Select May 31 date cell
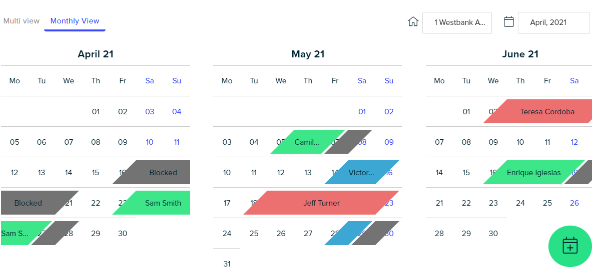595x275 pixels. [x=227, y=264]
